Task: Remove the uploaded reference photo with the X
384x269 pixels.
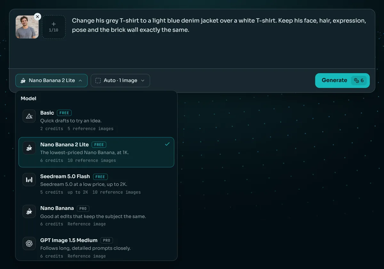Action: (x=37, y=16)
